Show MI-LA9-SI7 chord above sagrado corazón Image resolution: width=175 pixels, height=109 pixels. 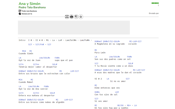pyautogui.click(x=135, y=41)
